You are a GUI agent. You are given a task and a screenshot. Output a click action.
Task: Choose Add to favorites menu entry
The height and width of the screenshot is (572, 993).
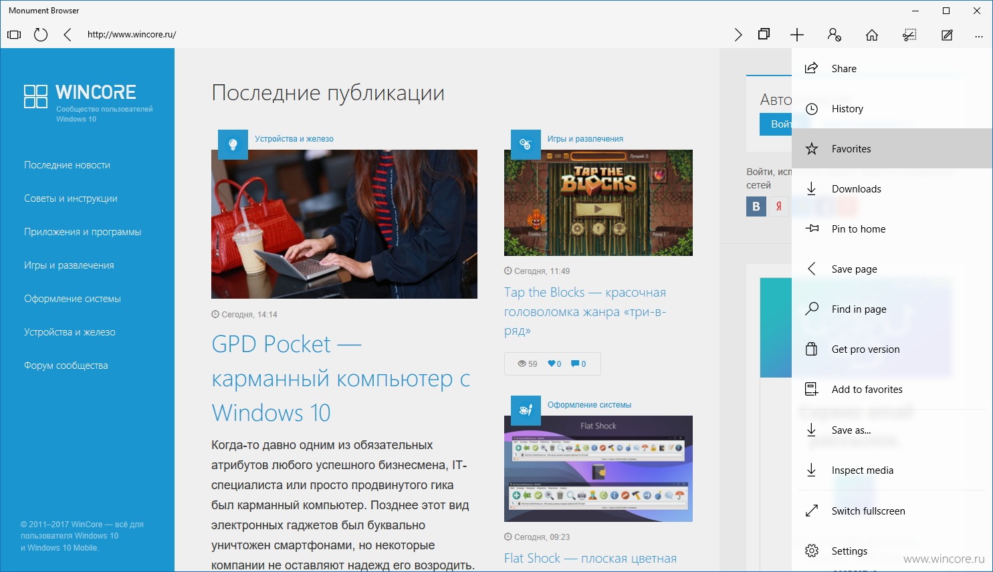click(892, 389)
